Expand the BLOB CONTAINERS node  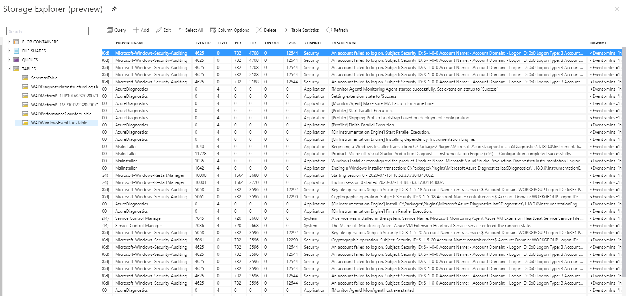[x=9, y=42]
